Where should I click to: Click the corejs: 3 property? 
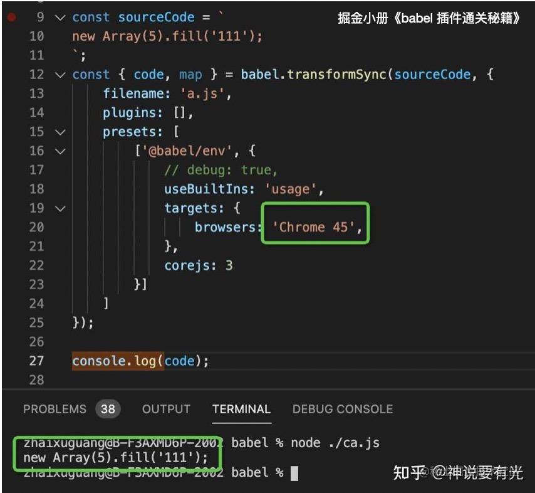(198, 265)
